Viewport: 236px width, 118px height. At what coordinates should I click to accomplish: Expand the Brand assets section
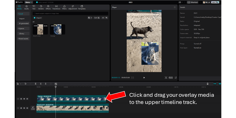coord(23,39)
